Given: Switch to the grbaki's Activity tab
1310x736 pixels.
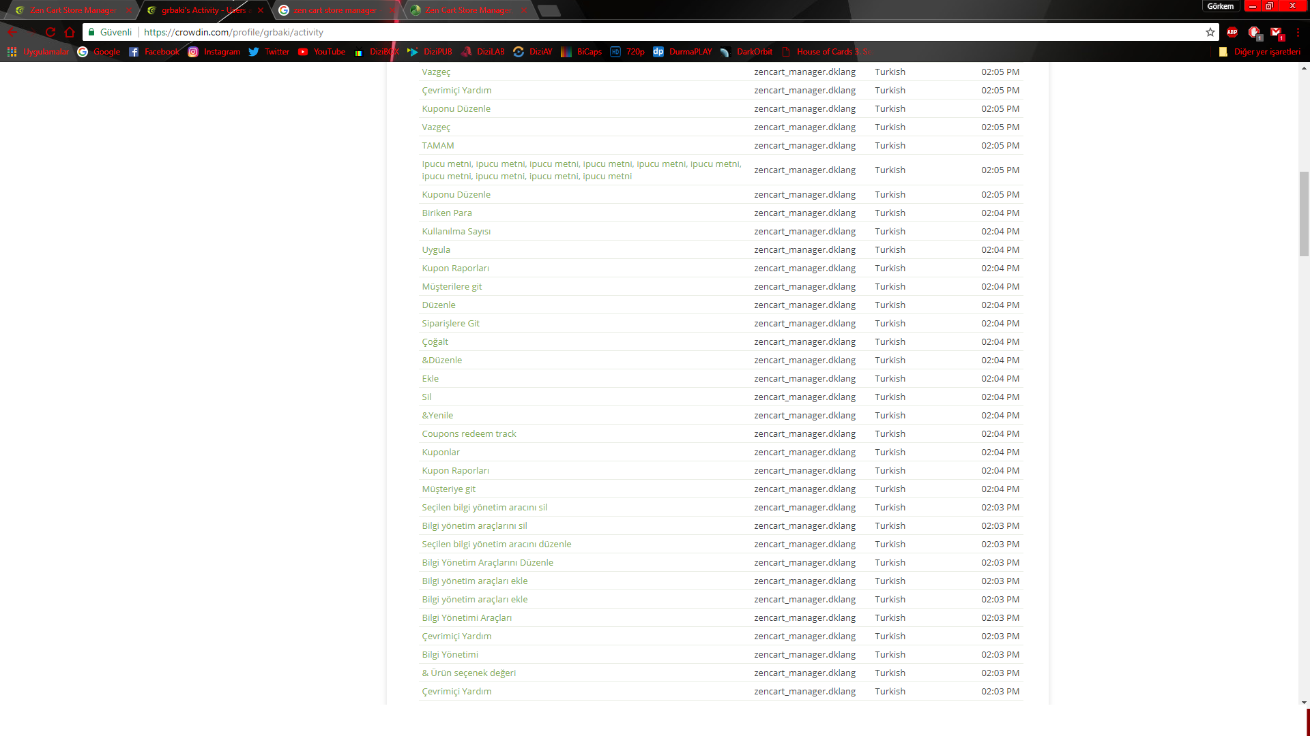Looking at the screenshot, I should pos(203,10).
